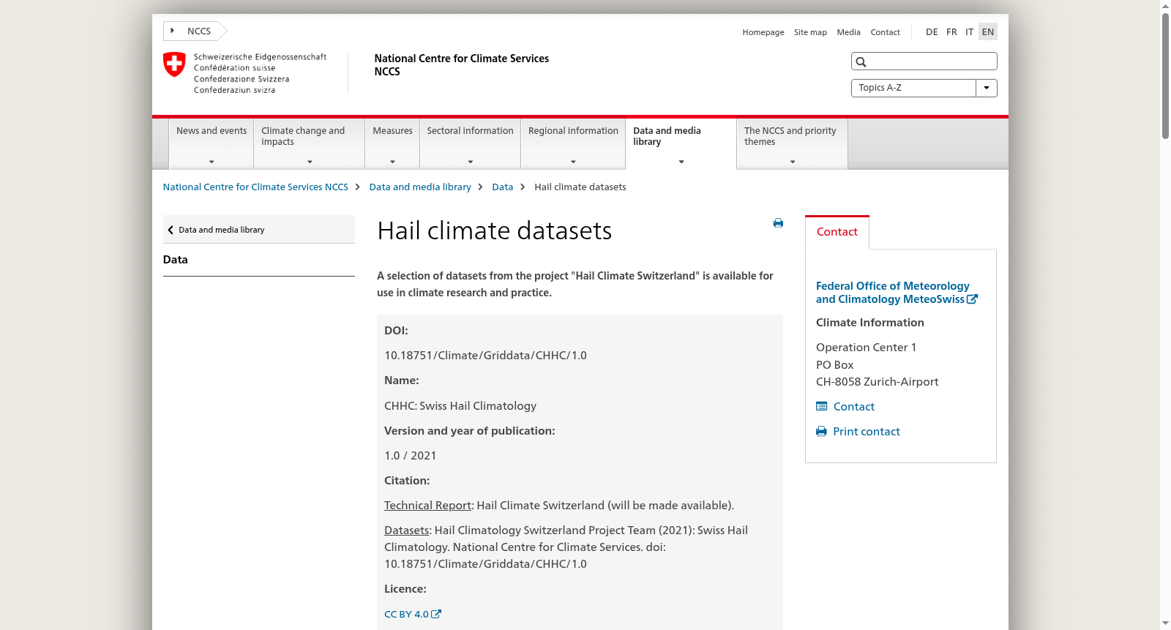This screenshot has height=630, width=1171.
Task: Click the National Centre for Climate Services NCCS title
Action: pos(461,65)
